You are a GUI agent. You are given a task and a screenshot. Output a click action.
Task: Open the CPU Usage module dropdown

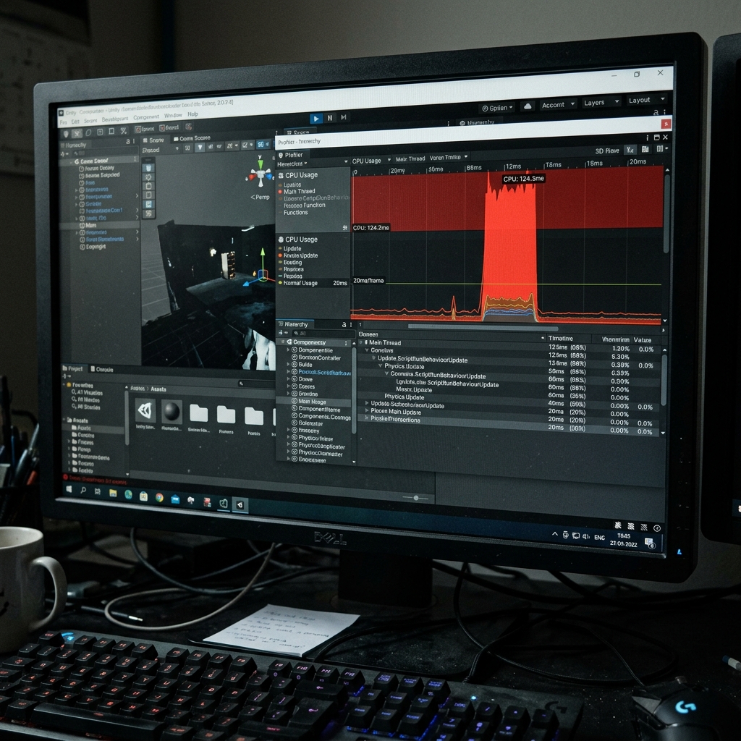371,161
